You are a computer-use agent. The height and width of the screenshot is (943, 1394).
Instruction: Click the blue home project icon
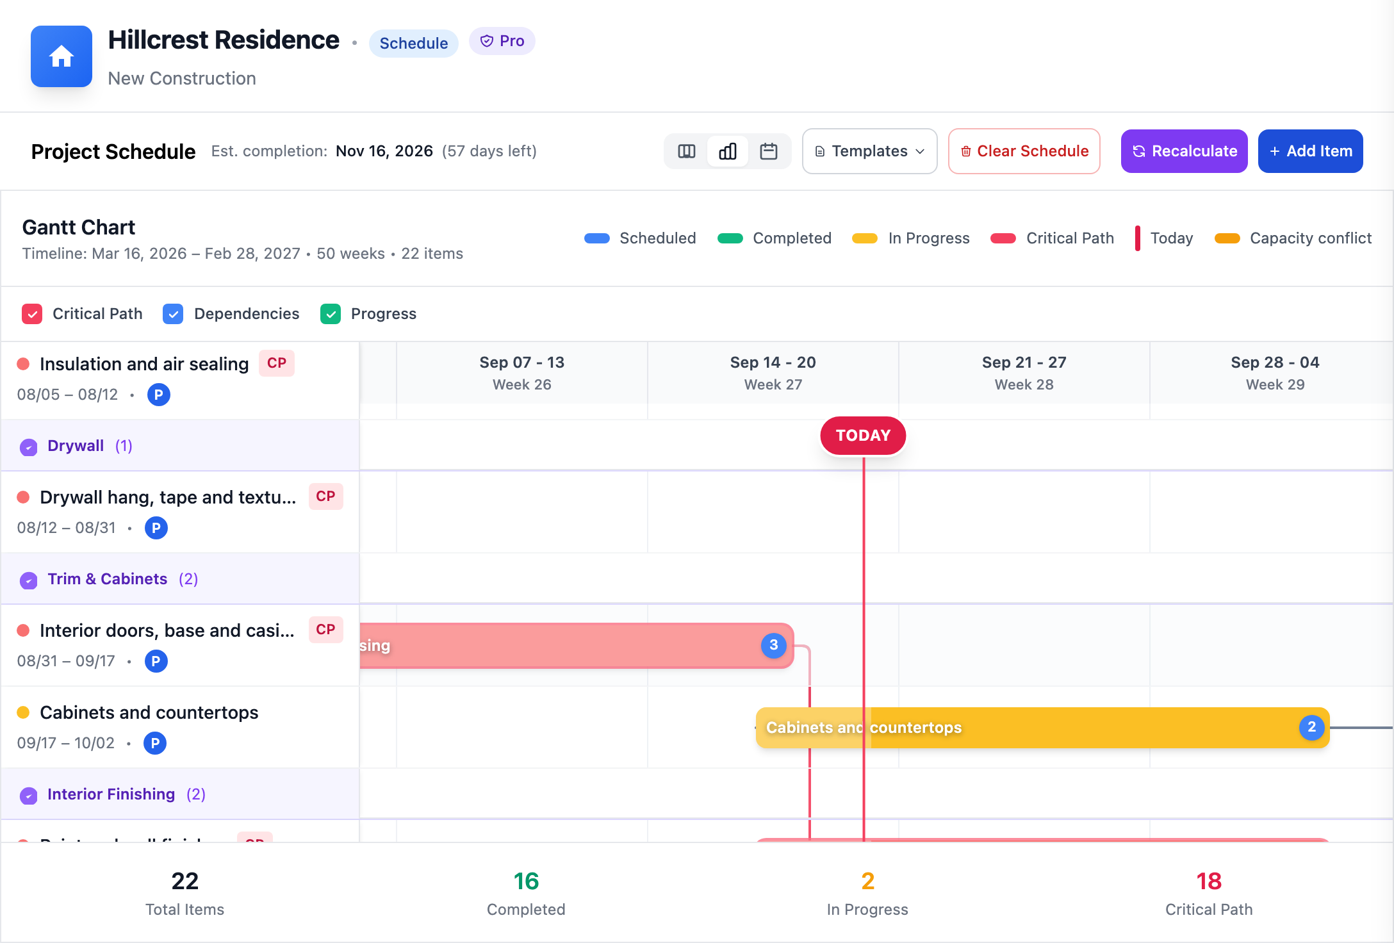tap(61, 56)
